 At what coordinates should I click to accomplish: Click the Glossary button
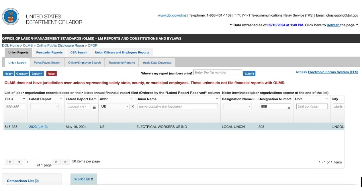point(22,74)
